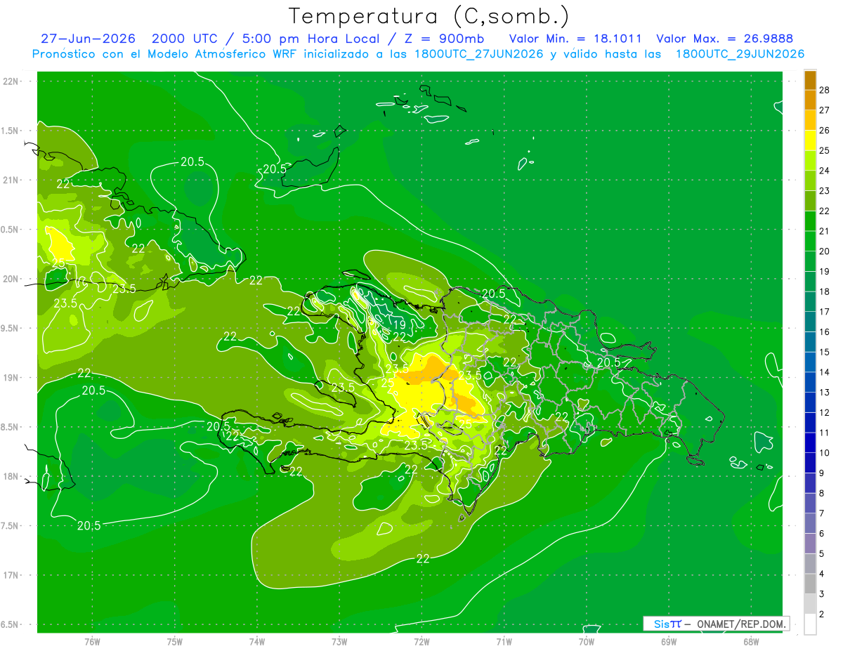Click the color scale label '14'
This screenshot has height=651, width=843.
(825, 372)
